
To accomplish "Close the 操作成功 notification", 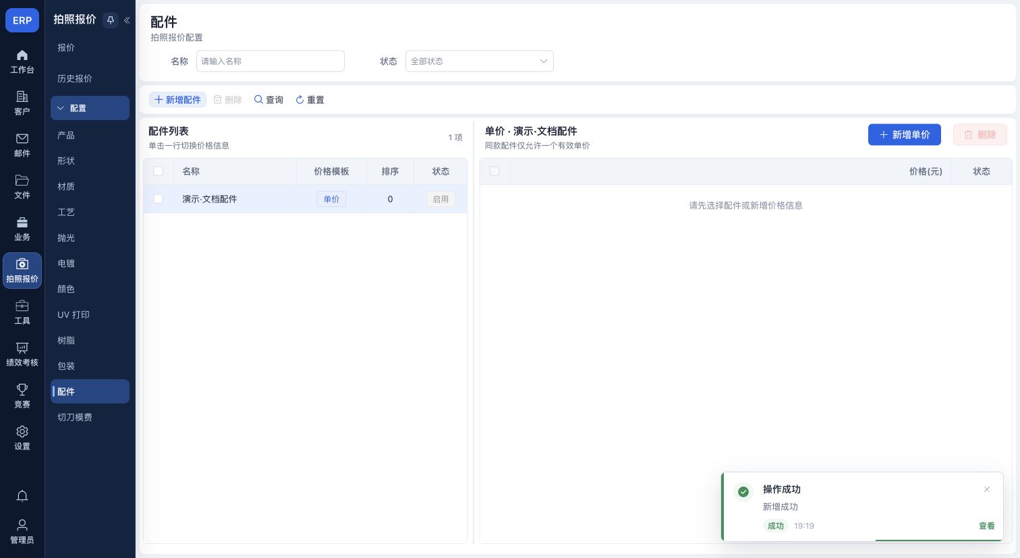I will pos(987,489).
